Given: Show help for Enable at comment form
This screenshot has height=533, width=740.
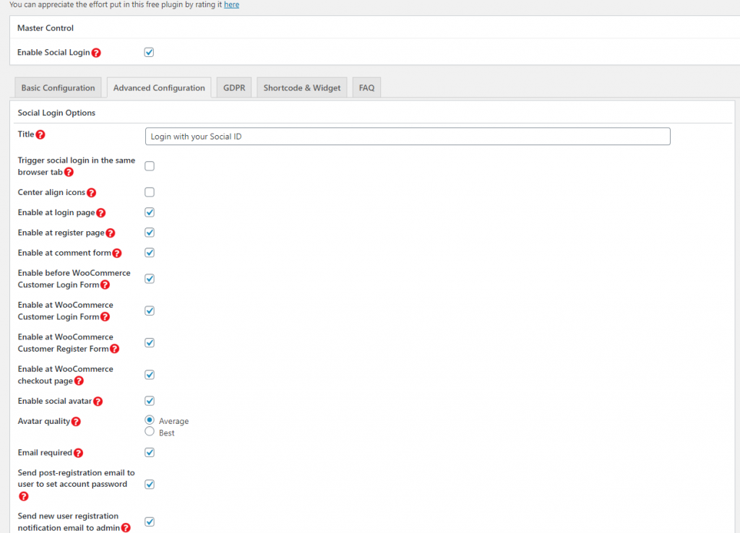Looking at the screenshot, I should click(116, 253).
